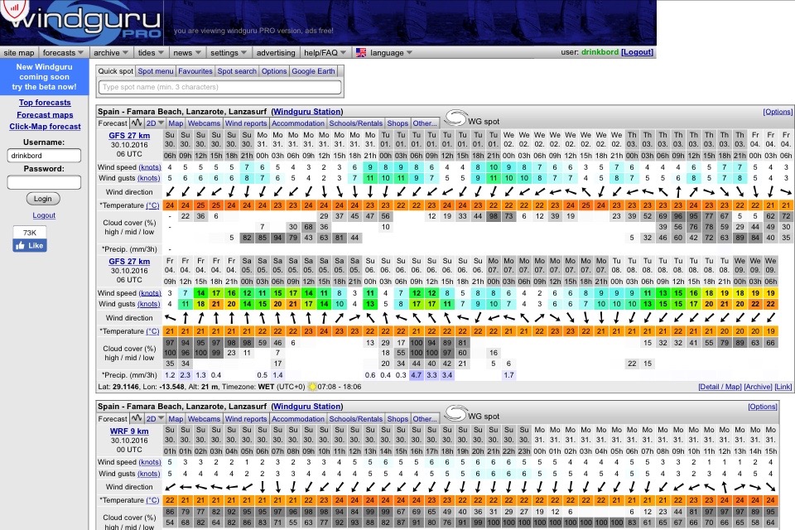The width and height of the screenshot is (795, 530).
Task: Open Forecast maps link in sidebar
Action: coord(45,114)
